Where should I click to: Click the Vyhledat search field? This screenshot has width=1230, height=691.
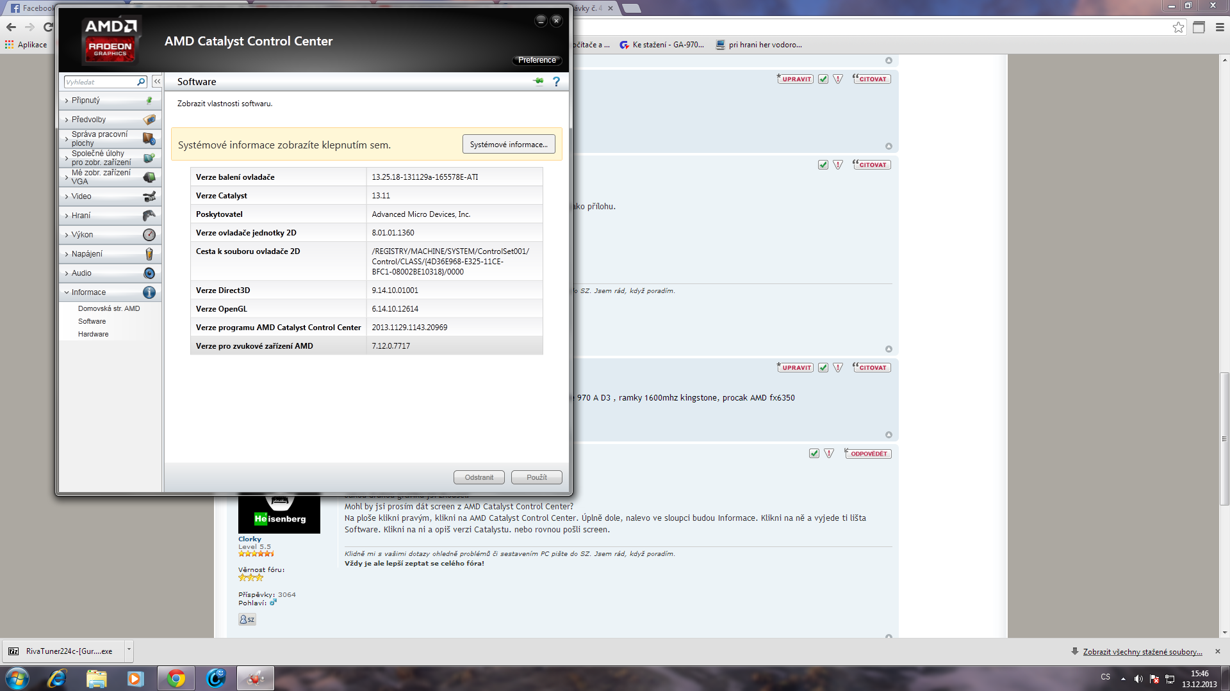coord(101,82)
